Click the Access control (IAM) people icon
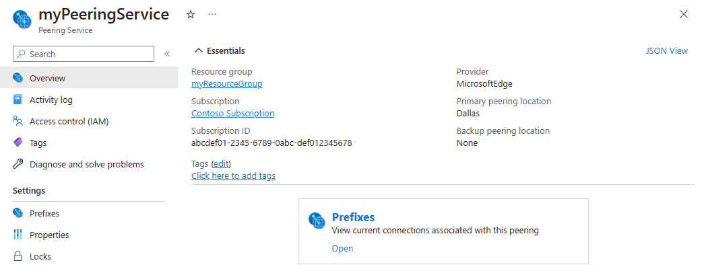The width and height of the screenshot is (704, 277). click(18, 121)
